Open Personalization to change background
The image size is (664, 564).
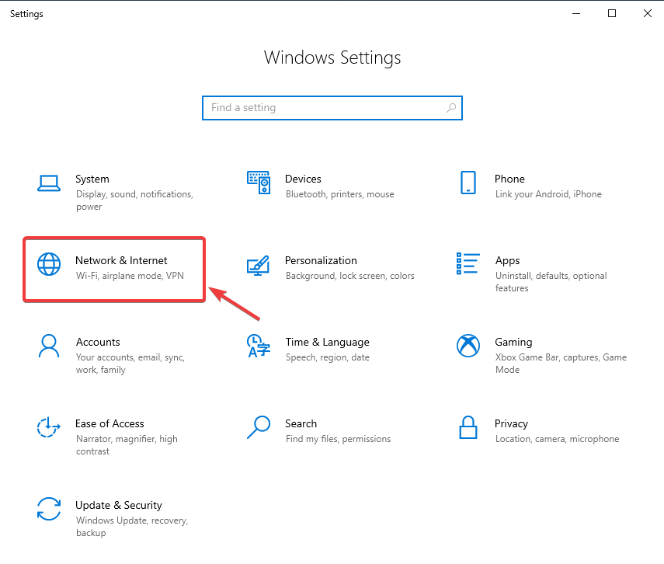click(x=321, y=260)
